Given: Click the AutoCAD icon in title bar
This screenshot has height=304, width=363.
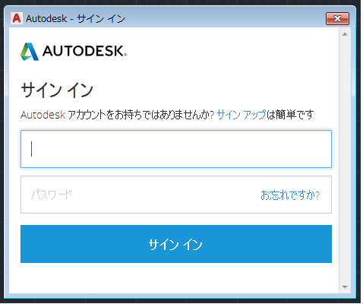Looking at the screenshot, I should point(17,18).
